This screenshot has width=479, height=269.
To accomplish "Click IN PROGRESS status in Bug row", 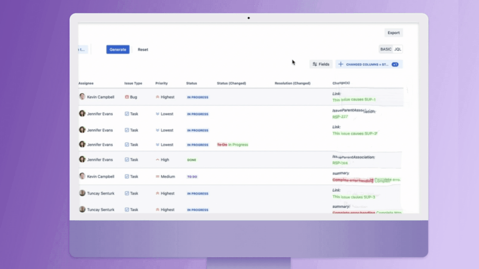I will (x=198, y=97).
